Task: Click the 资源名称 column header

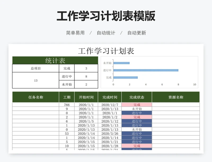Action: [175, 97]
